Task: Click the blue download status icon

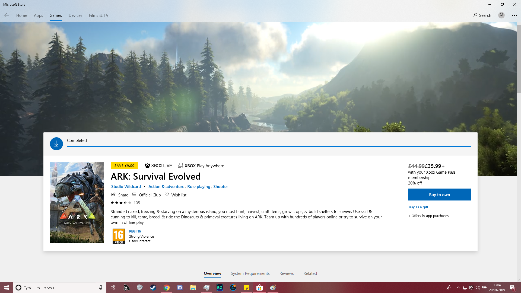Action: coord(56,144)
